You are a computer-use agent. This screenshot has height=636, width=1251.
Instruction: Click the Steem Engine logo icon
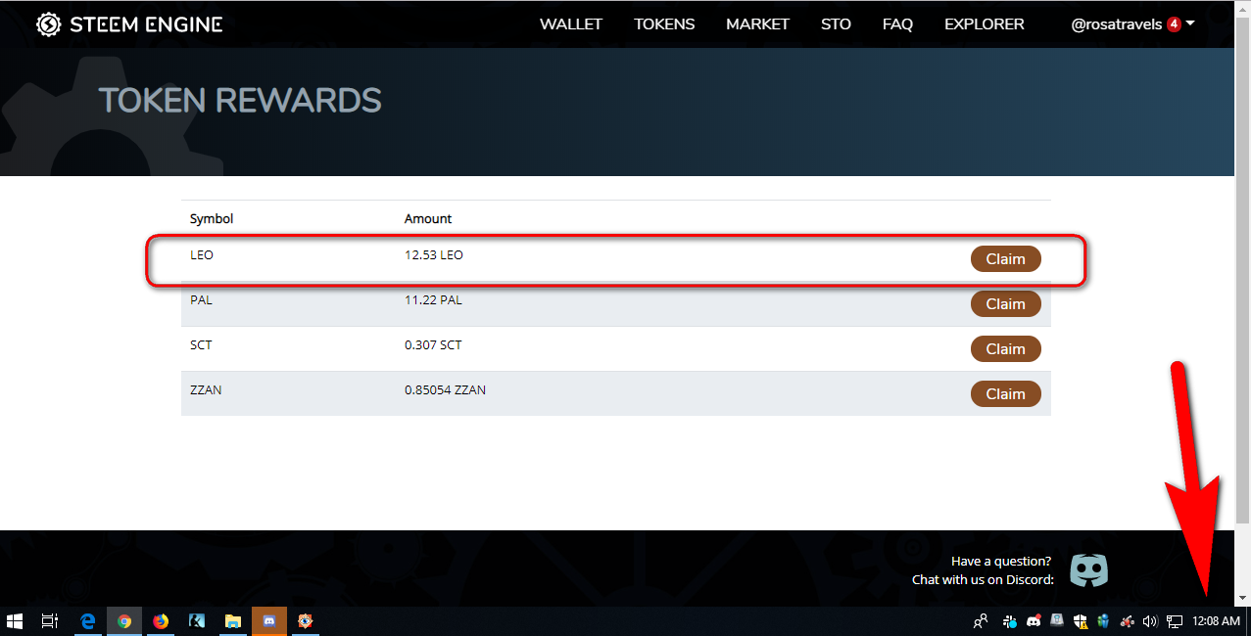(x=49, y=24)
